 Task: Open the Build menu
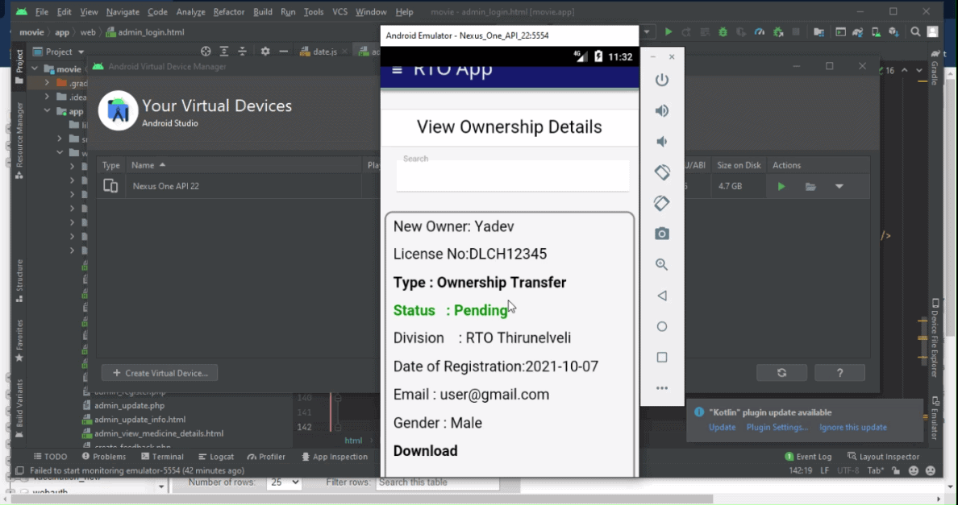(x=262, y=12)
